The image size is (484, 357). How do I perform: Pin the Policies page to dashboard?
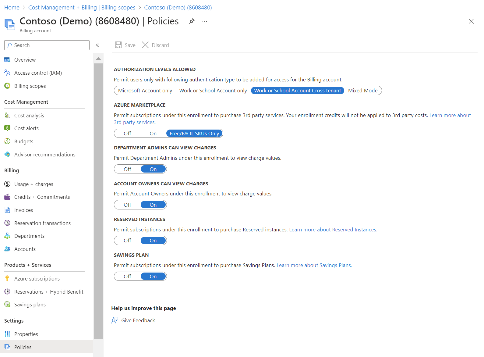[x=192, y=21]
